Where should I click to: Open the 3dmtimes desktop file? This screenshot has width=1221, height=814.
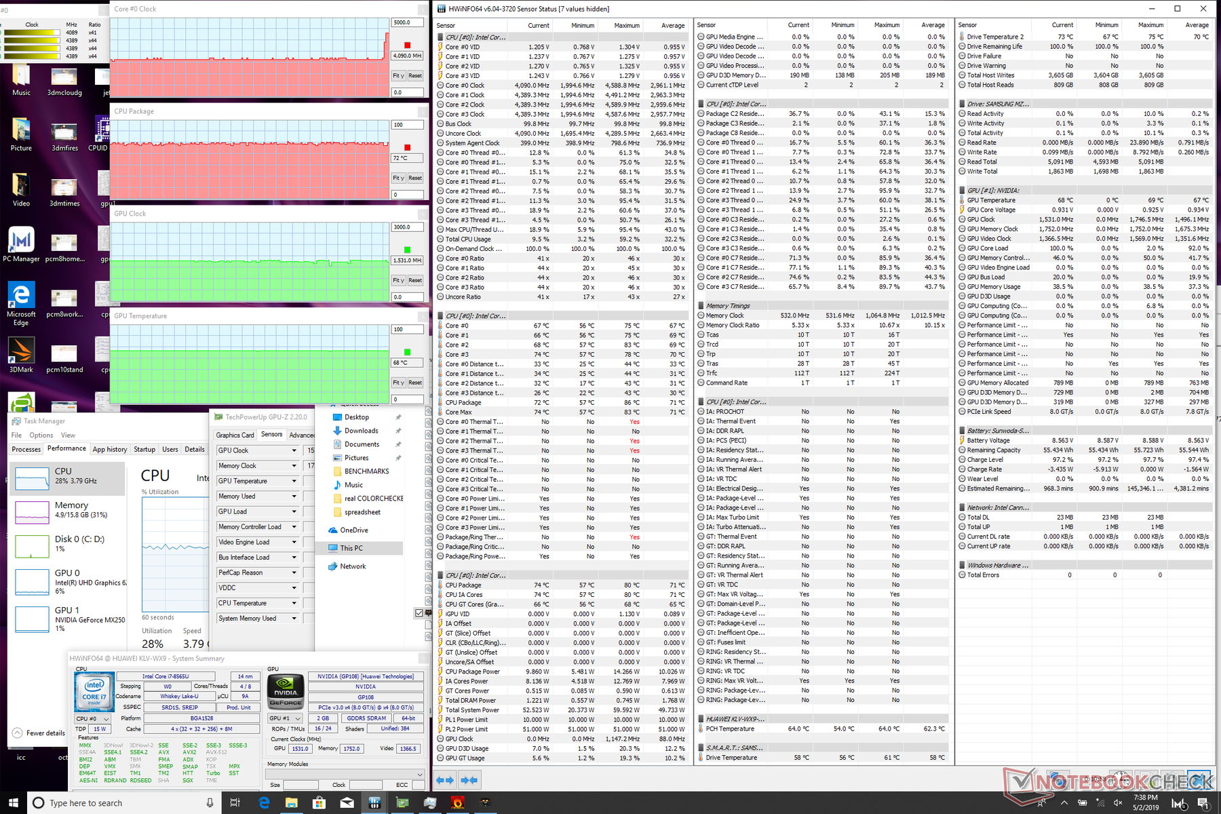64,191
